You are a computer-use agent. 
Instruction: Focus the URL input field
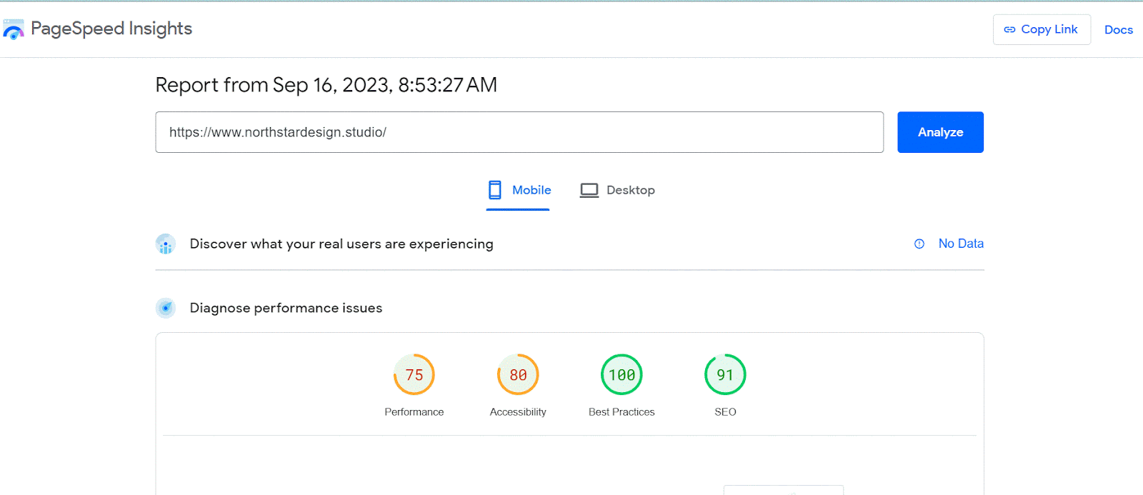click(519, 132)
